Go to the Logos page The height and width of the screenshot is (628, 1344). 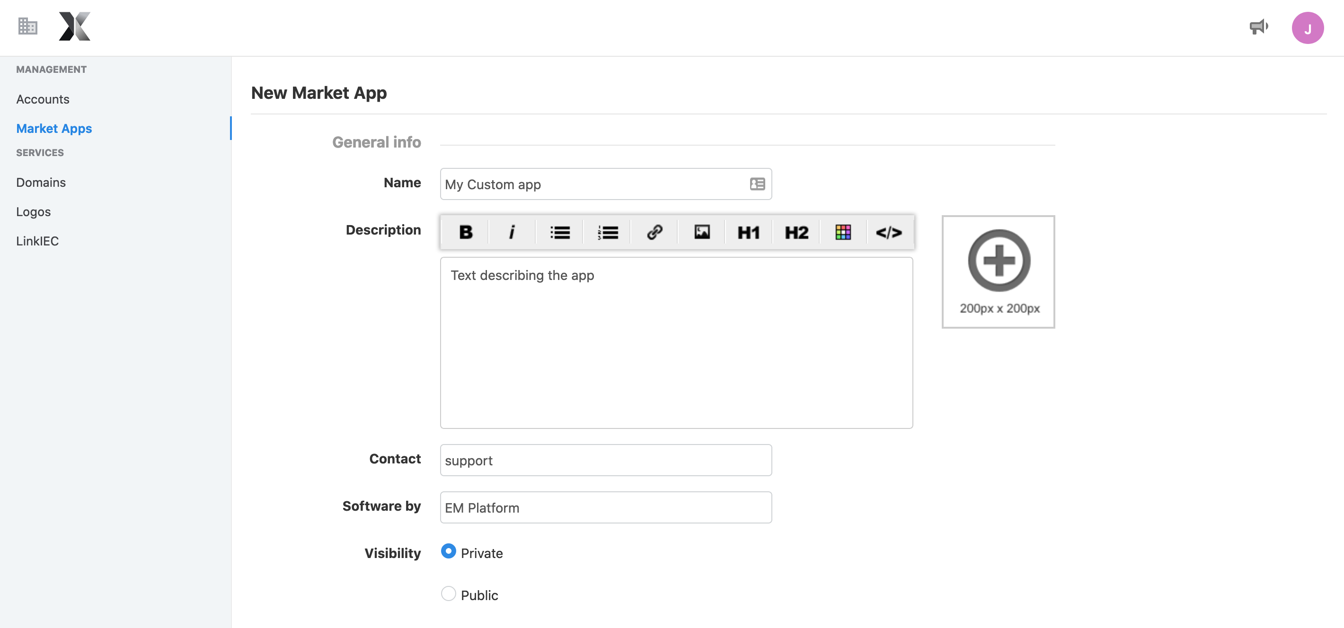point(34,211)
